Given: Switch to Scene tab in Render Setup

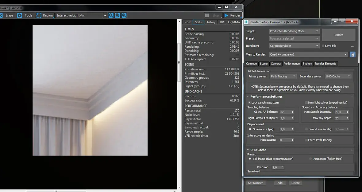Looking at the screenshot, I should pyautogui.click(x=264, y=64).
